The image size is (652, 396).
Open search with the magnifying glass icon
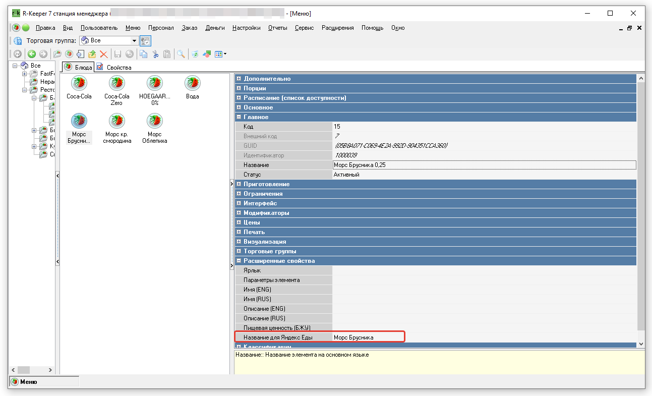(181, 54)
